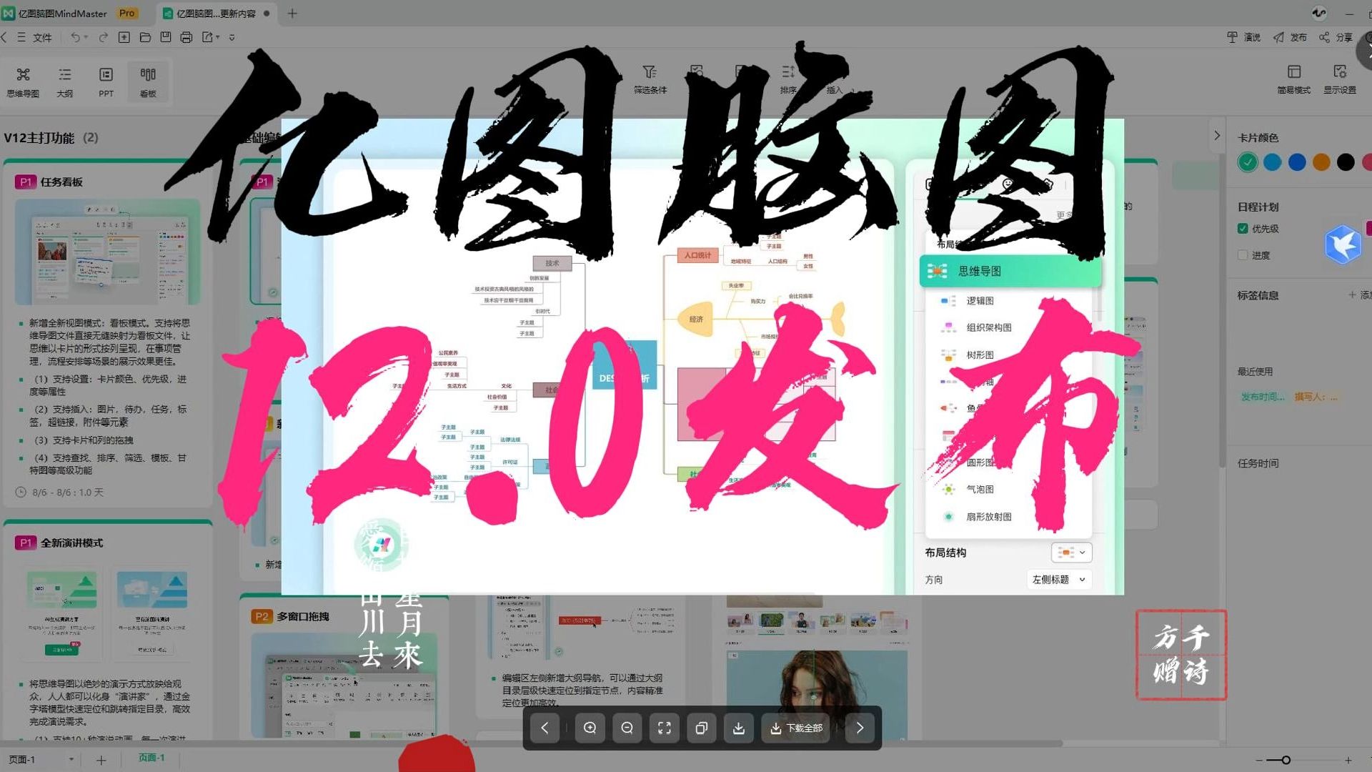Click the copy image icon in viewer bar
Viewport: 1372px width, 772px height.
click(702, 728)
